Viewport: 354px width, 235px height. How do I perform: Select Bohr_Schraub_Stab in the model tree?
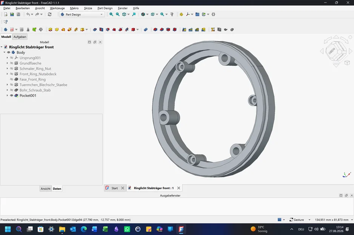(x=35, y=90)
